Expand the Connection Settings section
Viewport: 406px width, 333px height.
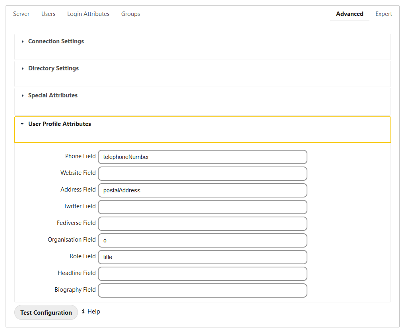pyautogui.click(x=56, y=41)
